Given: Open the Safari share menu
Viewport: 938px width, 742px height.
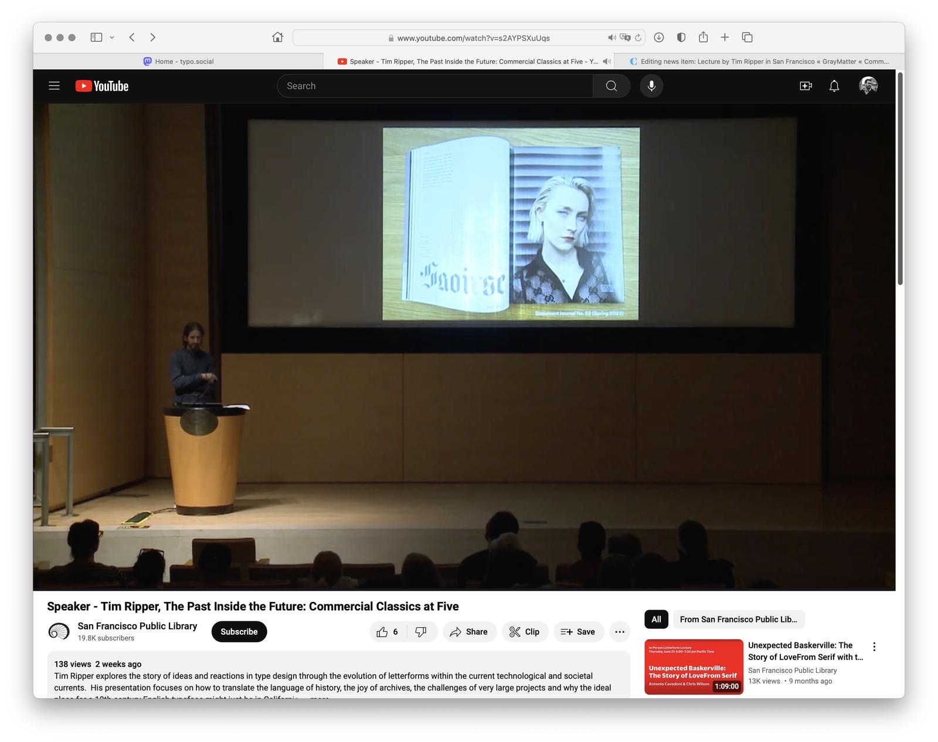Looking at the screenshot, I should [704, 37].
